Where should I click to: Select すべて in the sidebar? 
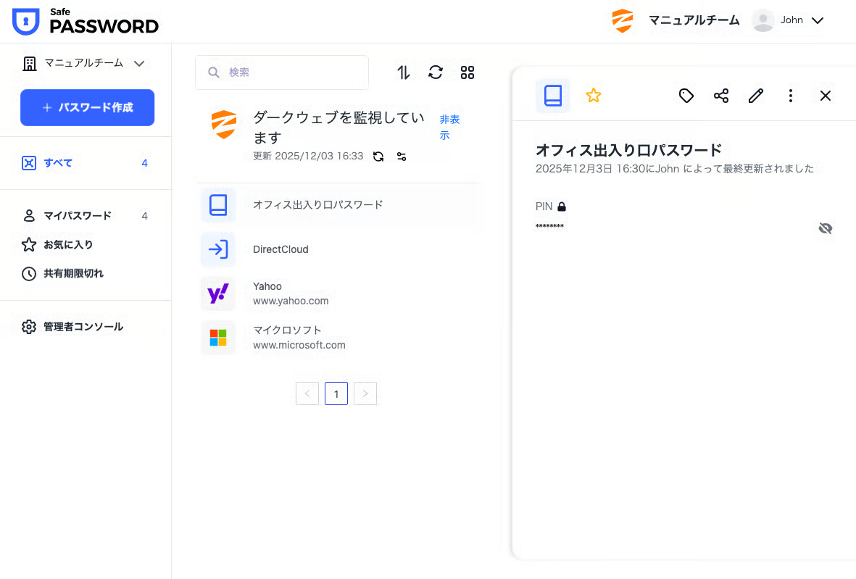pyautogui.click(x=58, y=163)
